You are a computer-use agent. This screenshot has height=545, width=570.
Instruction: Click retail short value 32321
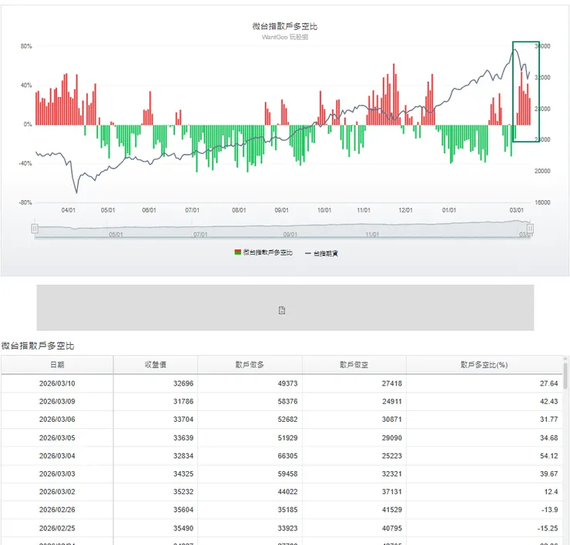[392, 473]
